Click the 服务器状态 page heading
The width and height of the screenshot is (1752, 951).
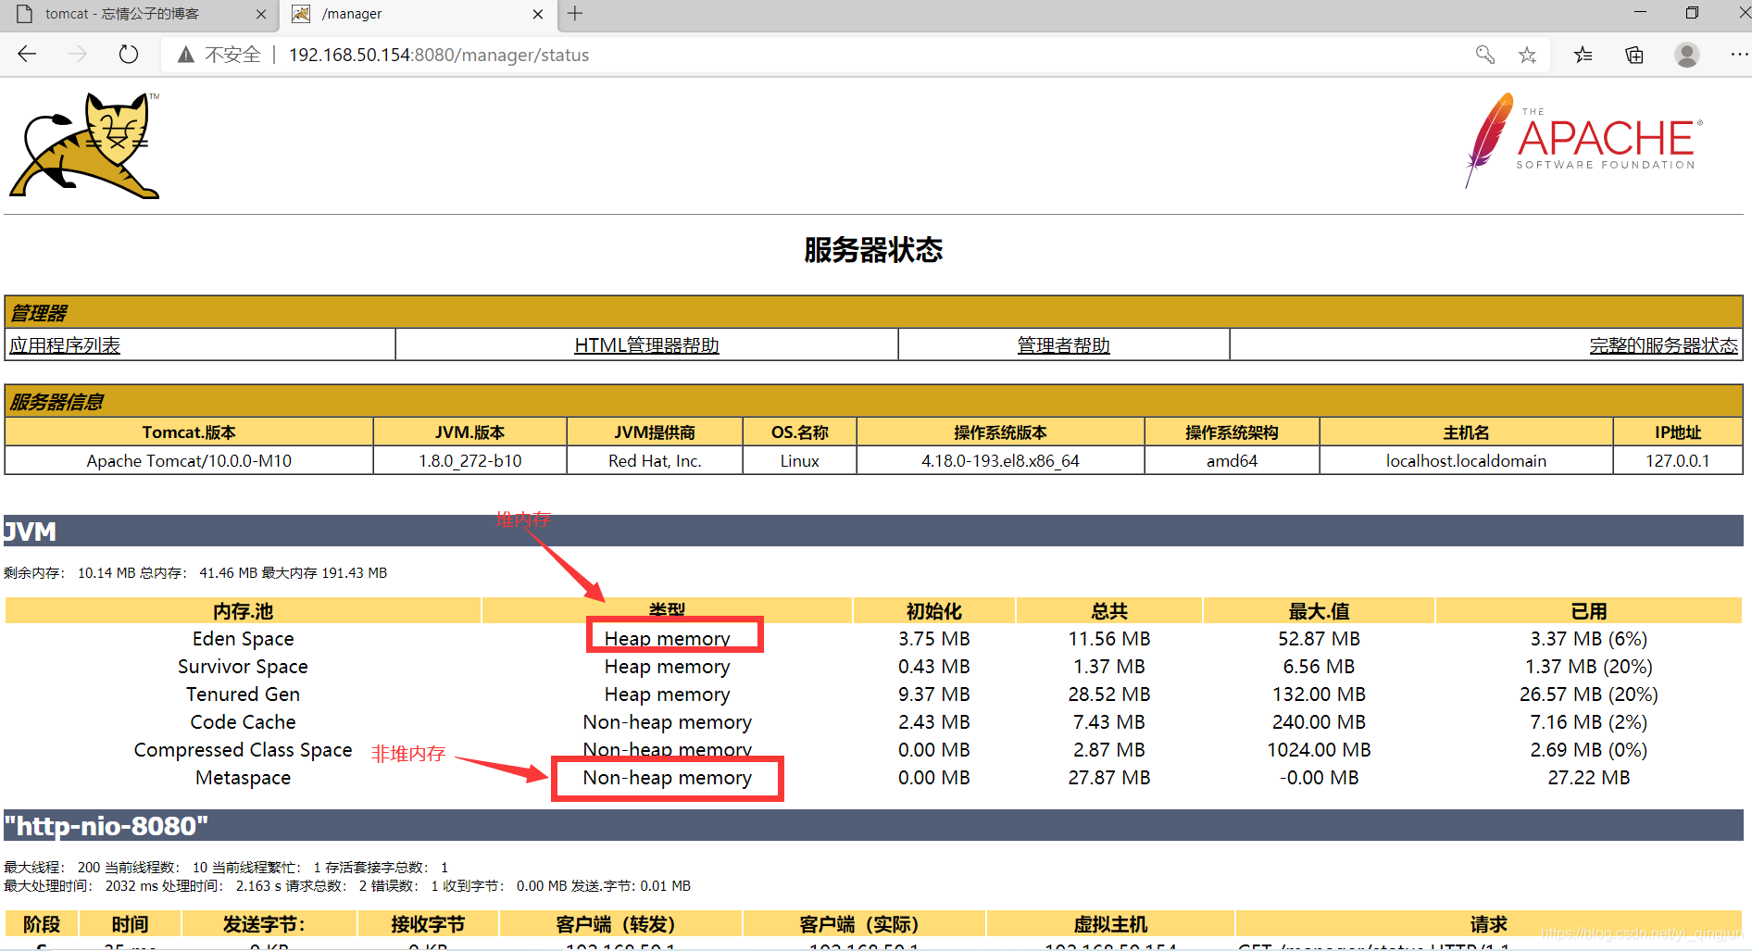point(873,250)
